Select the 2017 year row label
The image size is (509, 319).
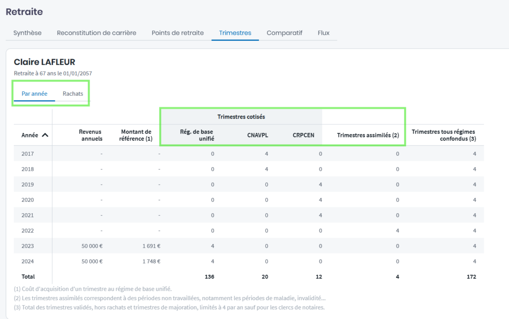28,154
